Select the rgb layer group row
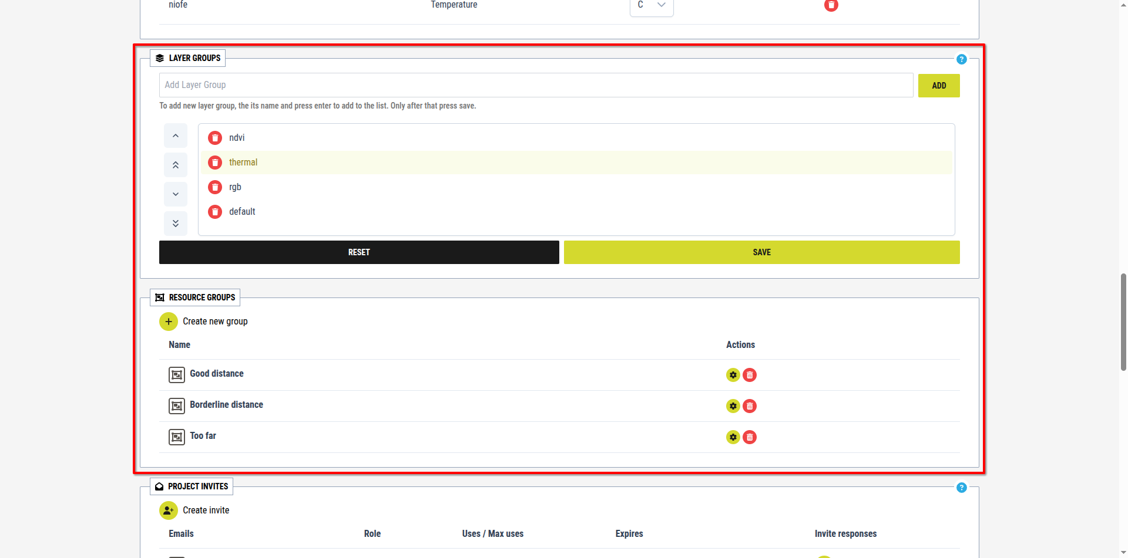The width and height of the screenshot is (1128, 558). click(576, 187)
